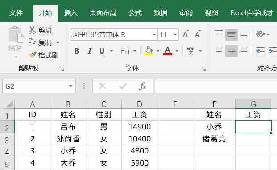Open font settings dialog launcher
The width and height of the screenshot is (277, 170).
[x=203, y=69]
